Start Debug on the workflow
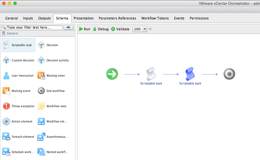Viewport: 260px width, 160px height. point(100,29)
